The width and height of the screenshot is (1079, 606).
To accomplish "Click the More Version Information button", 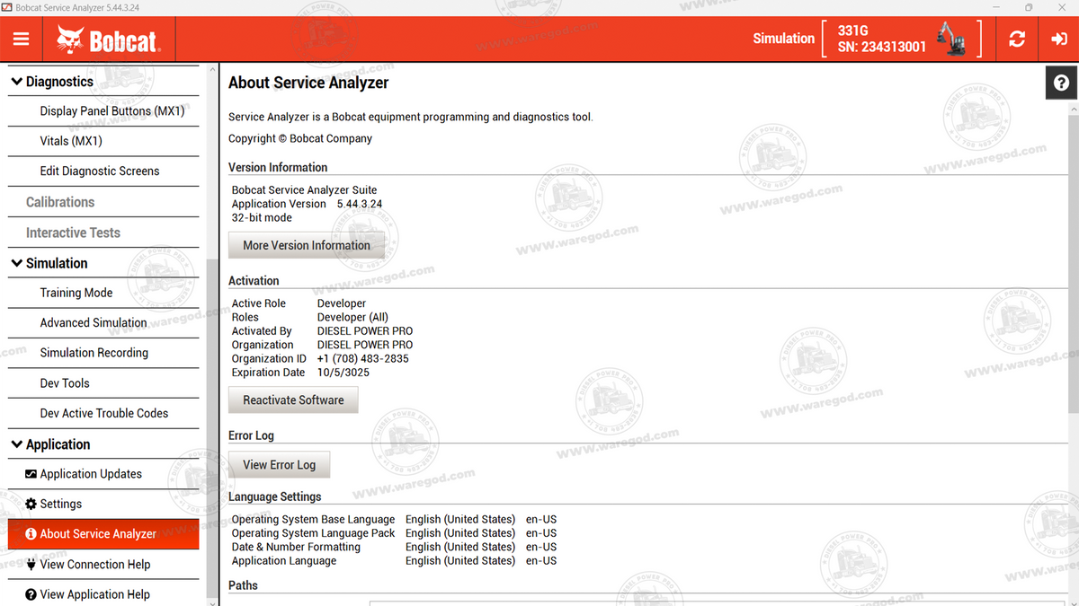I will (x=307, y=245).
